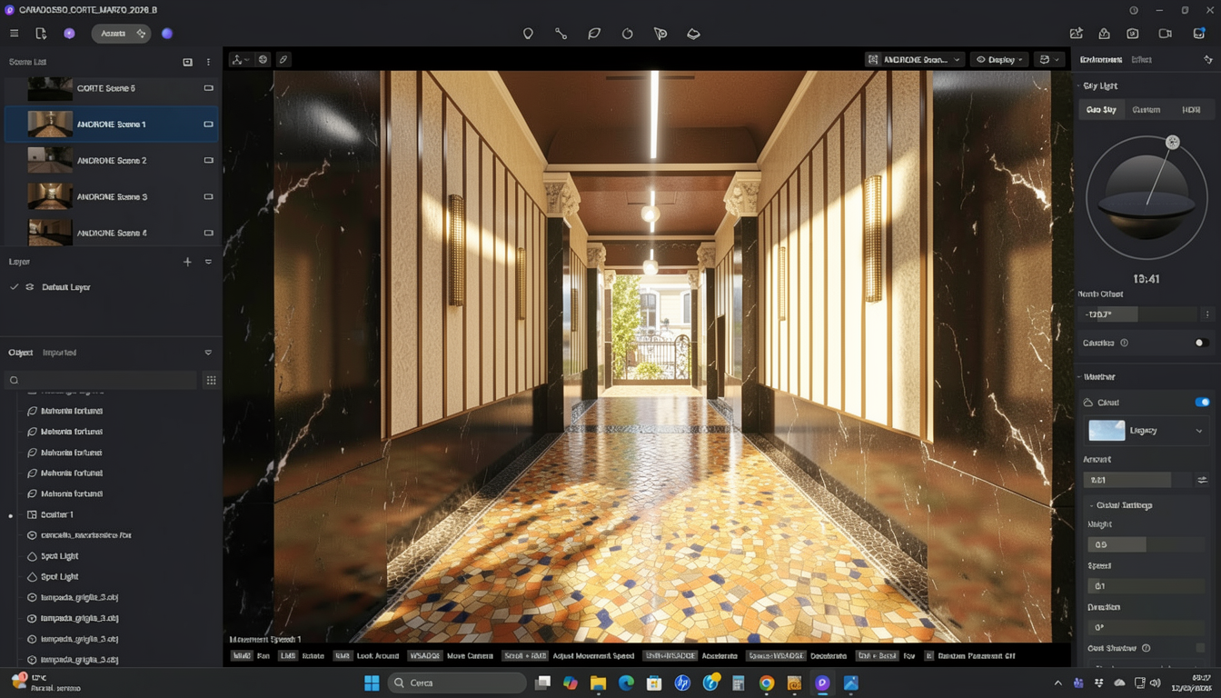Disable the Cloud toggle under Weather
Viewport: 1221px width, 698px height.
(1202, 403)
